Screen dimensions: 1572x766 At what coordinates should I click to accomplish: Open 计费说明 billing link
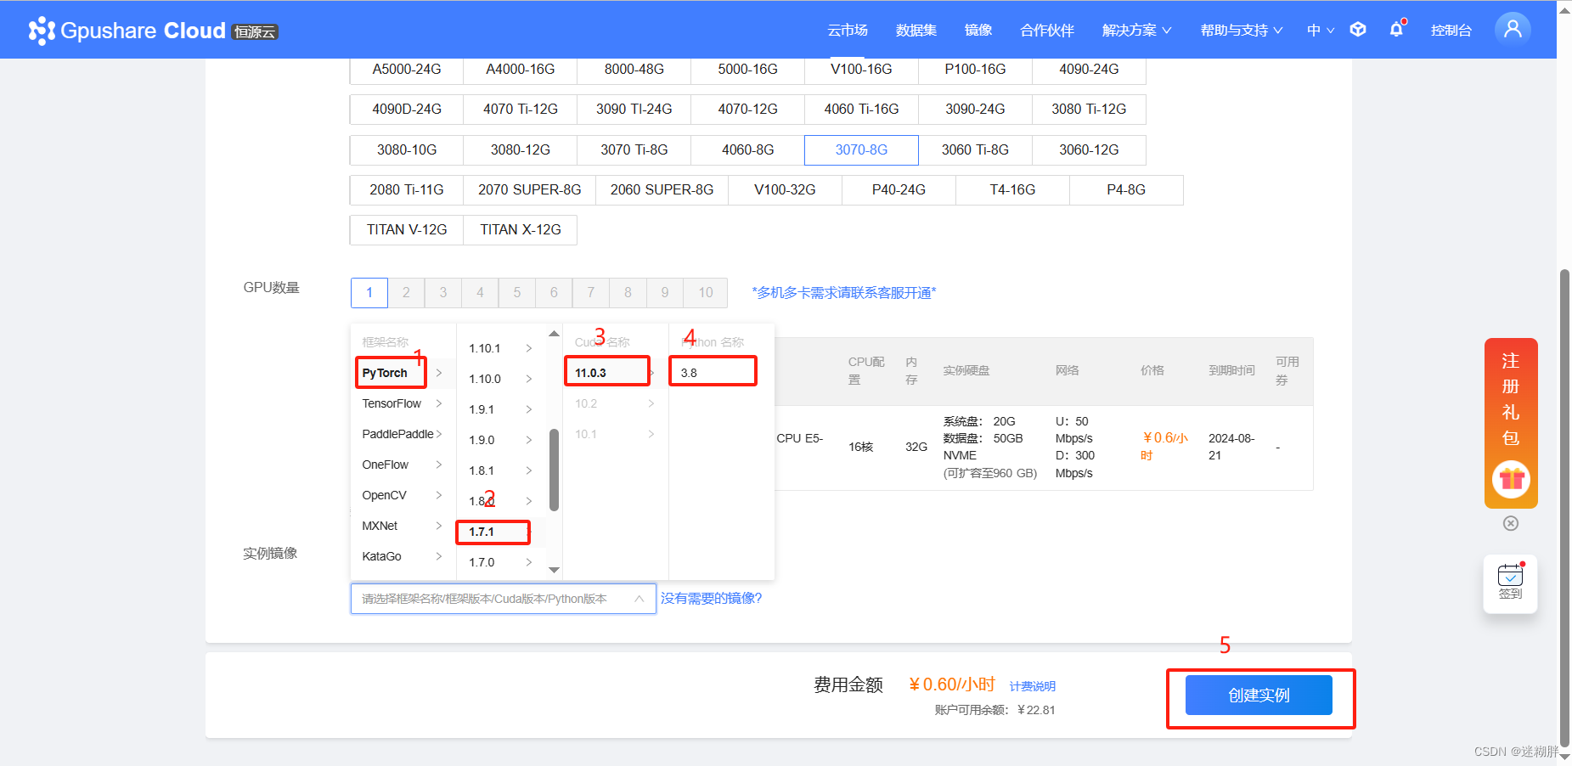pos(1032,686)
